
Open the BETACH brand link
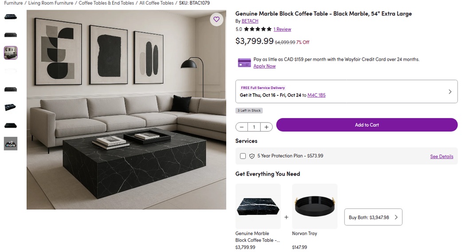(x=250, y=21)
